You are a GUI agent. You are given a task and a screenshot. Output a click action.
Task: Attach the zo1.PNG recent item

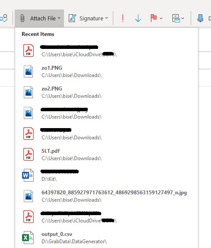(x=106, y=71)
